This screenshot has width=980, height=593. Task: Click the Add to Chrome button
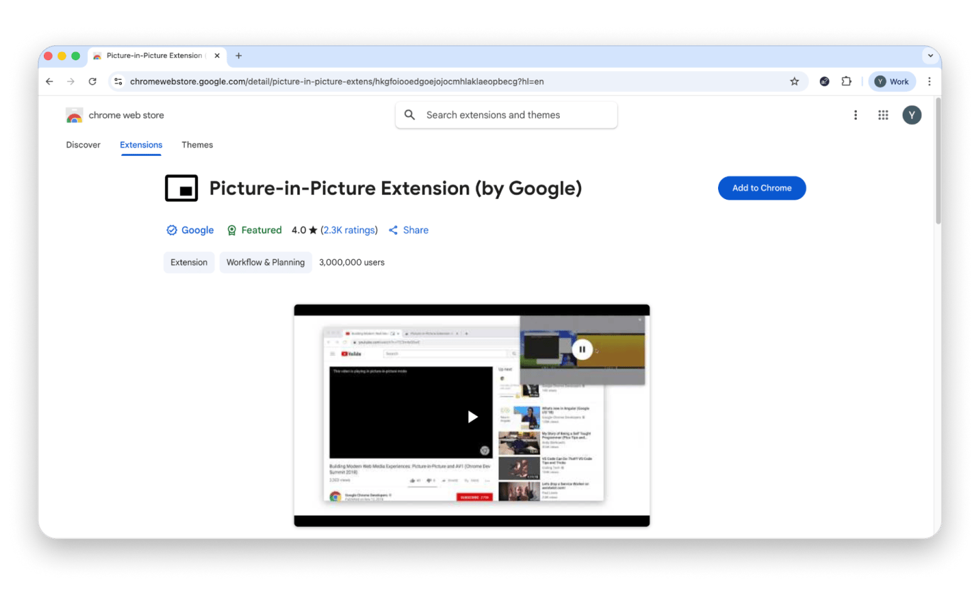click(x=761, y=188)
